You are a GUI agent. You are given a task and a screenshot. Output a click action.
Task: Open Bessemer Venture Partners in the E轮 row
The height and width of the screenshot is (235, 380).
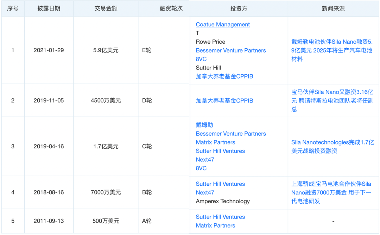pyautogui.click(x=231, y=50)
